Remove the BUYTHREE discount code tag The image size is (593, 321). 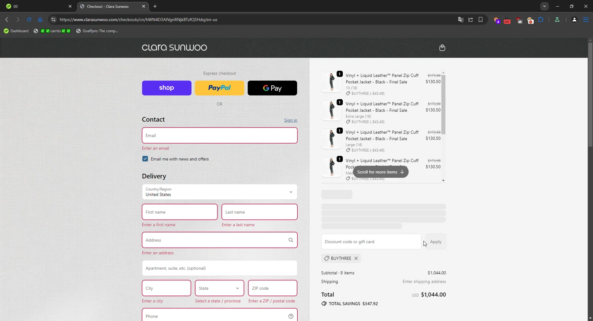point(356,258)
